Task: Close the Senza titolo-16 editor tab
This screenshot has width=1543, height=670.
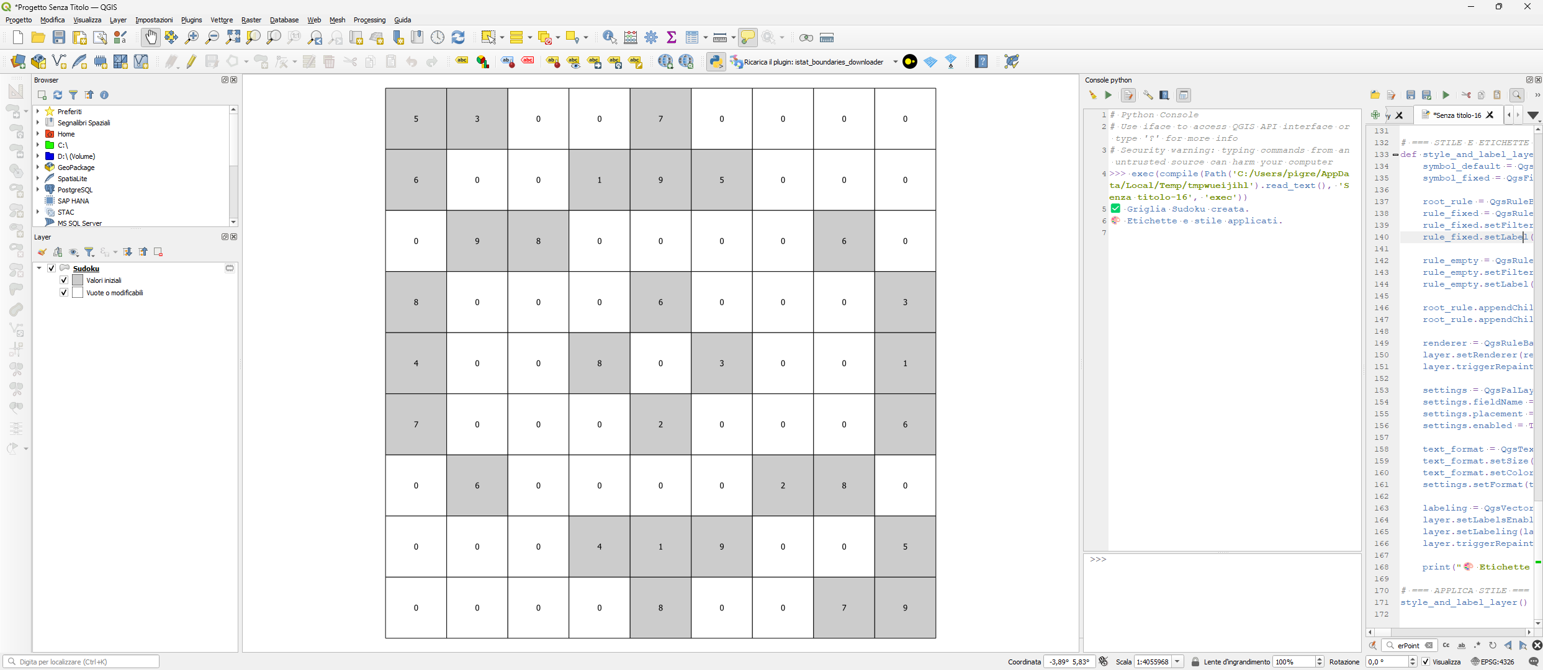Action: point(1490,115)
